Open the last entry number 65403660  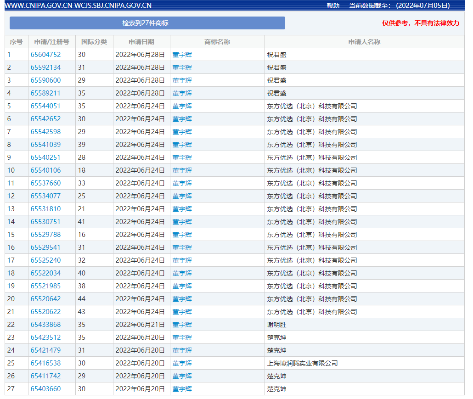click(45, 389)
